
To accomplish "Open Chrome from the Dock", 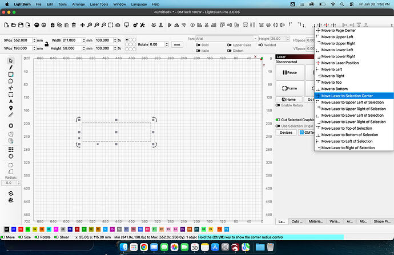I will pos(144,247).
